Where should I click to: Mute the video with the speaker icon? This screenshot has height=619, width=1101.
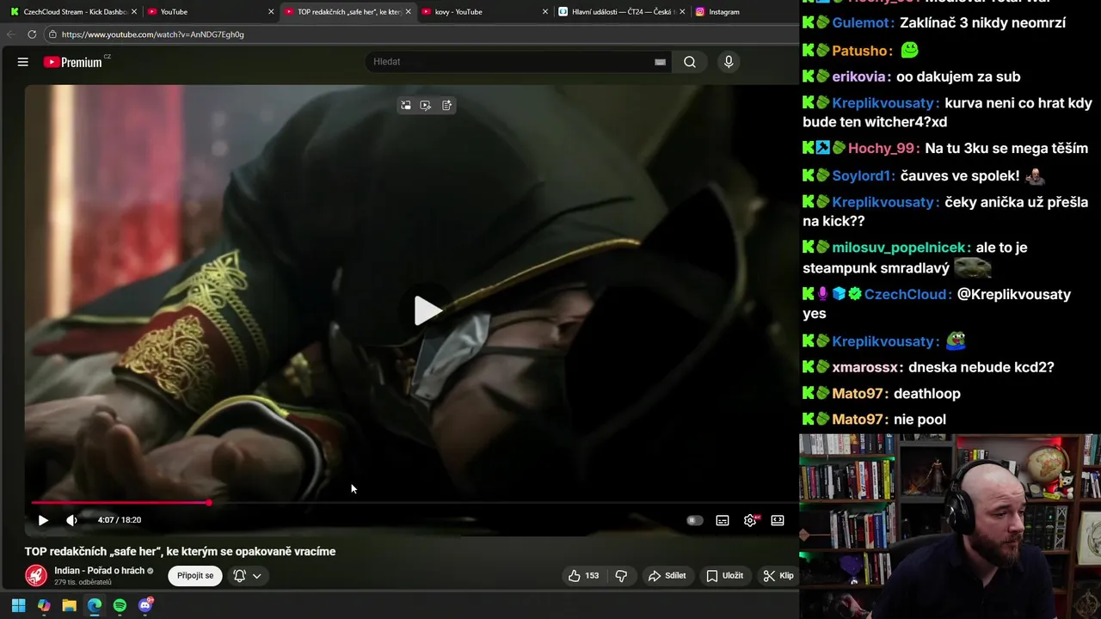click(71, 520)
